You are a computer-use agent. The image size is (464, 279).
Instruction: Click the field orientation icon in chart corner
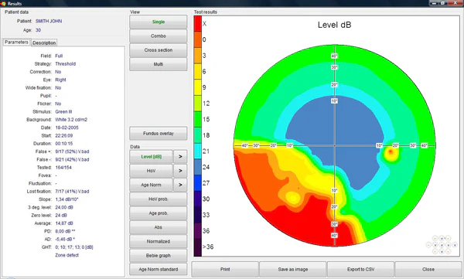click(x=442, y=245)
